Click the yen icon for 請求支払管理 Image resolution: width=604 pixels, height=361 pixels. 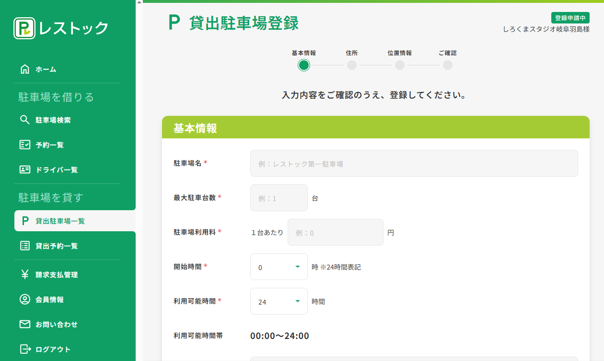click(25, 274)
